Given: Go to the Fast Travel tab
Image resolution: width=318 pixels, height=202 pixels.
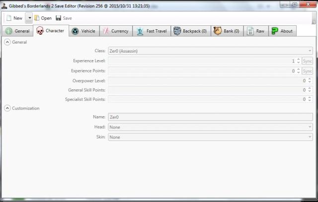Looking at the screenshot, I should (152, 31).
